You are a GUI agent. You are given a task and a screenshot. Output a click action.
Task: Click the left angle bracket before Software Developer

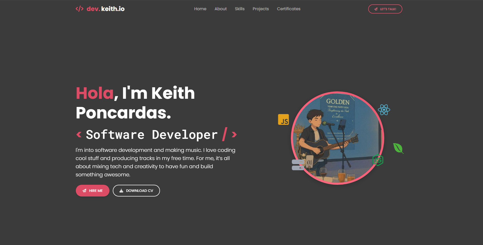(79, 134)
